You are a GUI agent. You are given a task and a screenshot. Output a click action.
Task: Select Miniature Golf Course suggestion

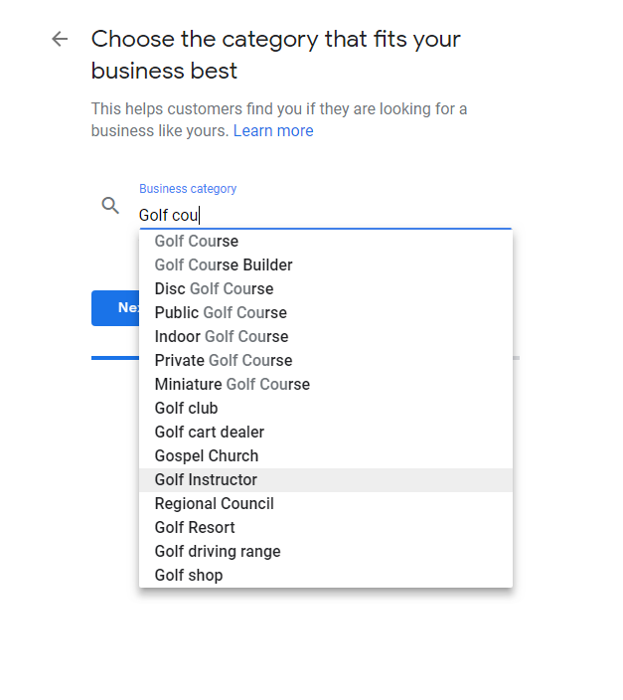point(326,385)
